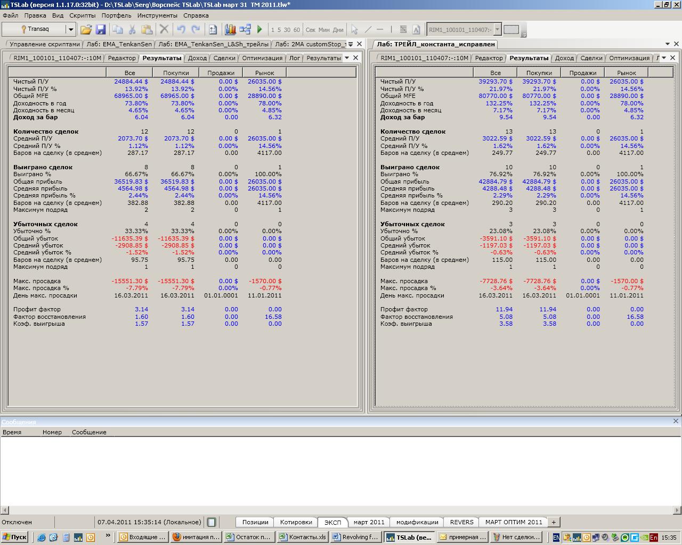This screenshot has height=545, width=682.
Task: Expand the Transaq provider dropdown
Action: [70, 29]
